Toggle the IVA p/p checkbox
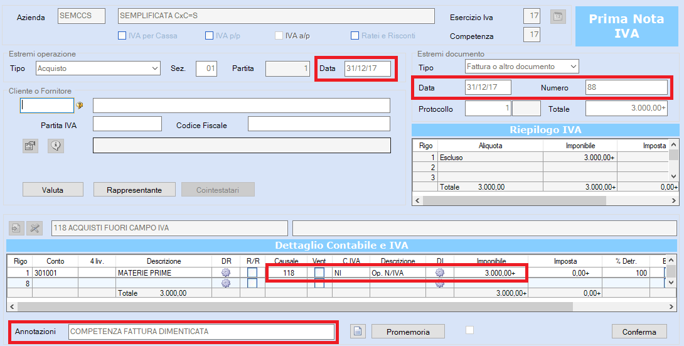 [x=210, y=35]
